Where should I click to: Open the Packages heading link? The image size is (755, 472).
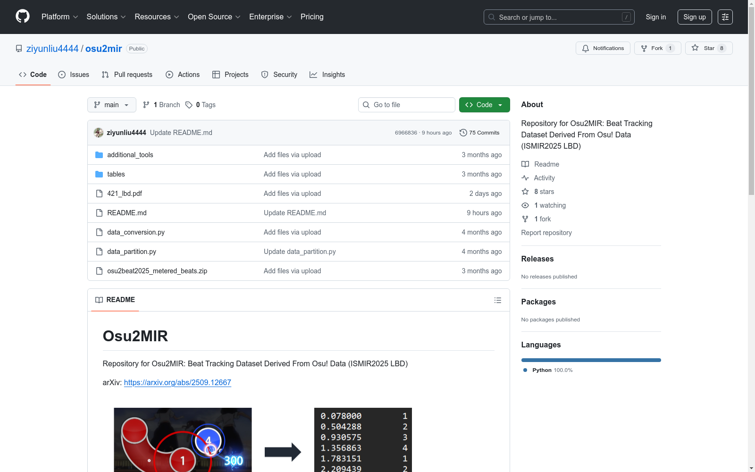538,302
